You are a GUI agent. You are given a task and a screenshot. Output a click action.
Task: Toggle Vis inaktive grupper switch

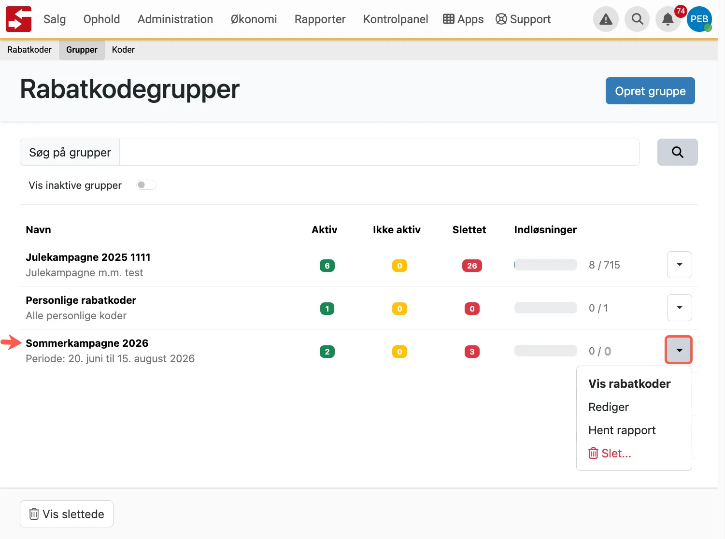point(146,185)
